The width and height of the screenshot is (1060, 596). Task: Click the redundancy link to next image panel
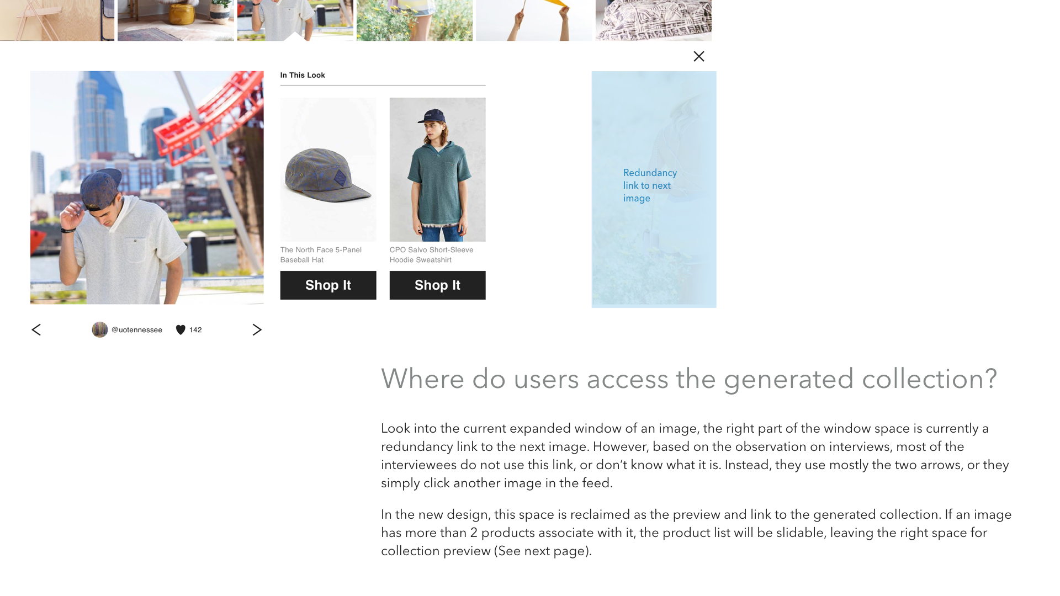click(x=654, y=189)
